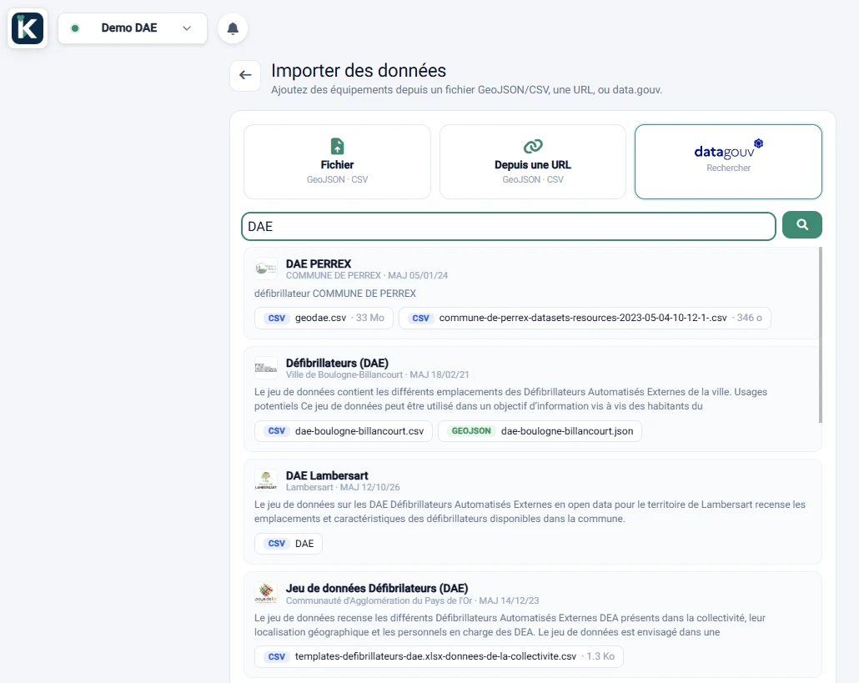
Task: Click Ville de Boulogne-Billancourt MAJ 18/02/21 text
Action: (378, 374)
